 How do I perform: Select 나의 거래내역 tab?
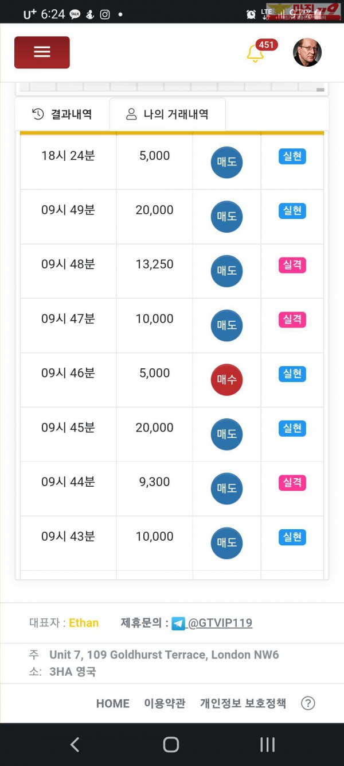167,114
